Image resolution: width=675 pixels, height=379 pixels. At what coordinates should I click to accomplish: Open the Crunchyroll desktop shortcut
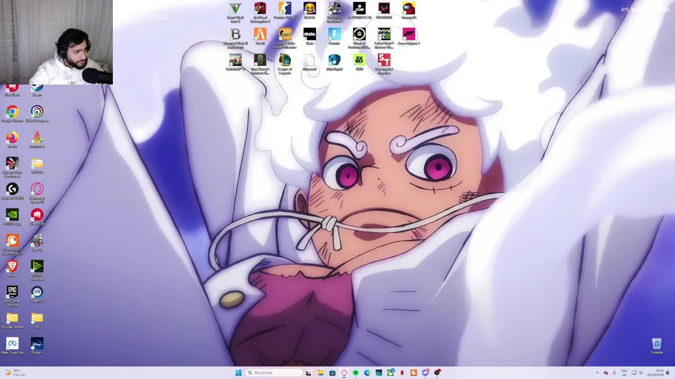(12, 245)
